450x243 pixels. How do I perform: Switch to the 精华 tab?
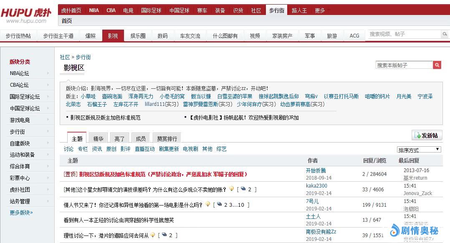[x=98, y=138]
